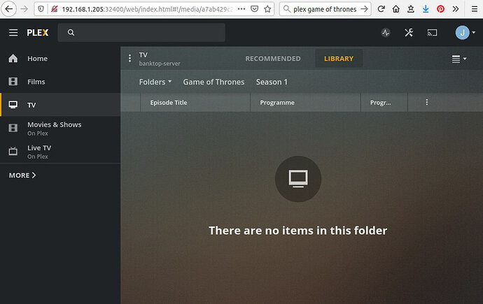Click the browser forward arrow
This screenshot has height=304, width=483.
(x=24, y=9)
